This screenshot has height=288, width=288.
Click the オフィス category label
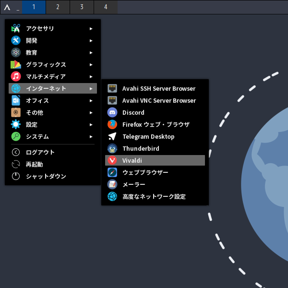tap(37, 100)
